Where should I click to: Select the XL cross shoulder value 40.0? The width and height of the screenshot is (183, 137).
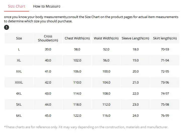(x=48, y=60)
